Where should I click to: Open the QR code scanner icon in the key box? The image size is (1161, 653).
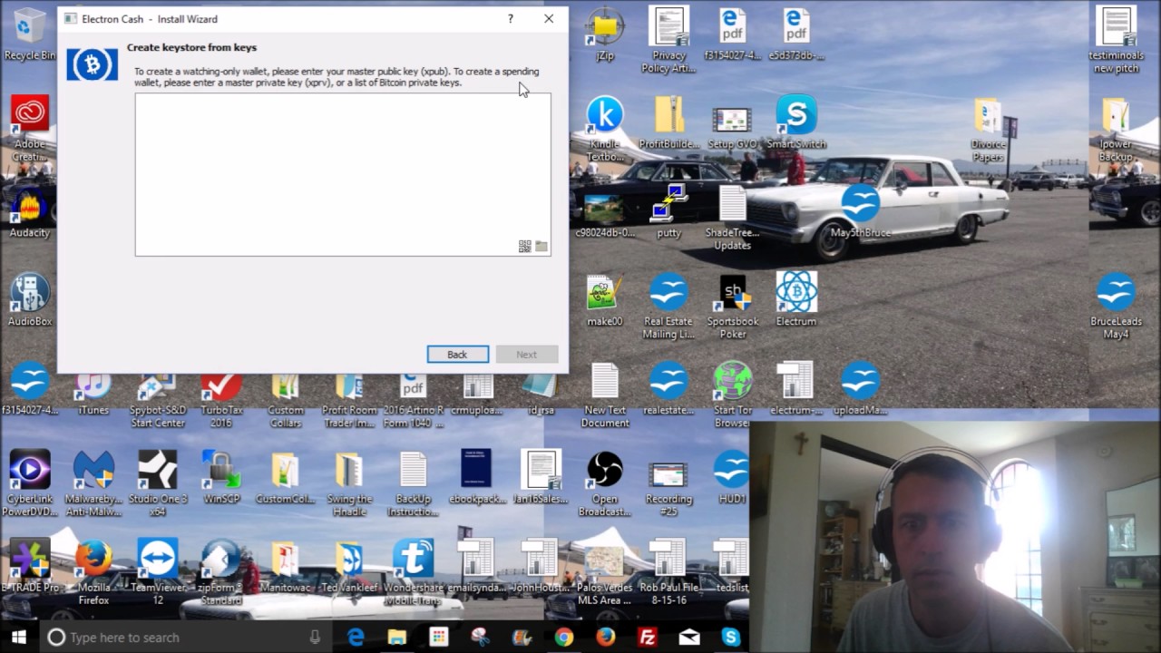[524, 246]
